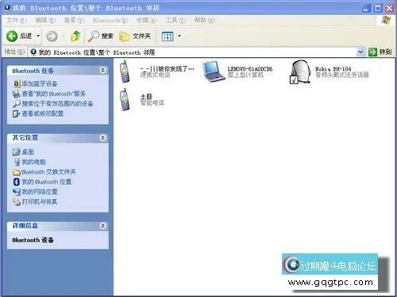Open the Bluetooth menu in menu bar
This screenshot has width=397, height=297.
pyautogui.click(x=110, y=20)
